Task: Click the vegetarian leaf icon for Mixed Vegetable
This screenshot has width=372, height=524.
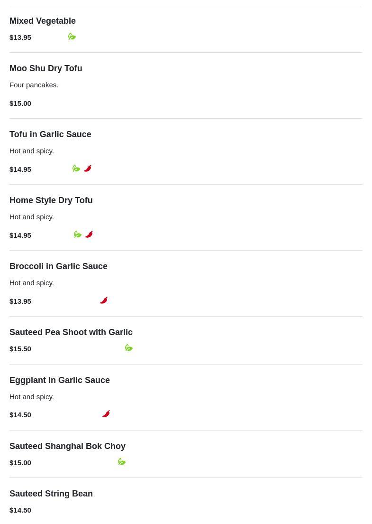Action: (x=72, y=37)
